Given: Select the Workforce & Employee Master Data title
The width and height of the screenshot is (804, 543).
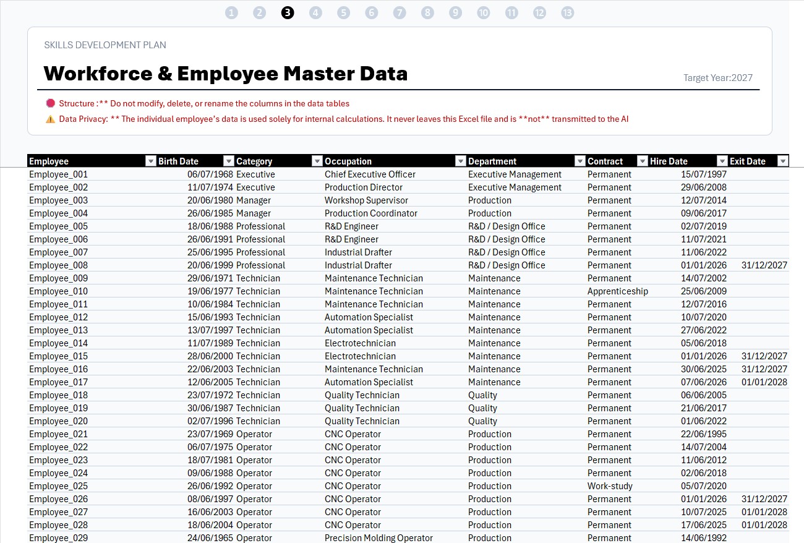Looking at the screenshot, I should pyautogui.click(x=226, y=74).
